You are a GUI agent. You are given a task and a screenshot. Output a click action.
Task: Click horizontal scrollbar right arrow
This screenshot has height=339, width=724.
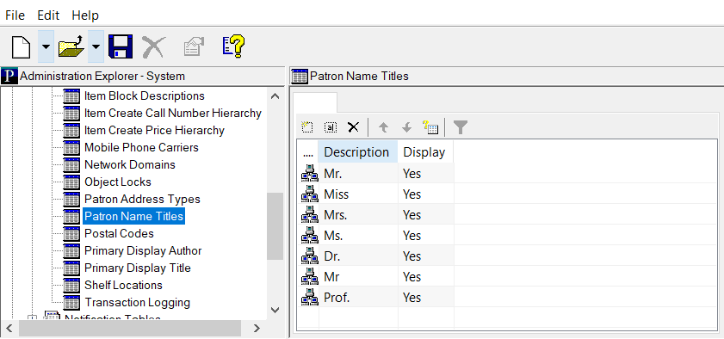point(257,328)
